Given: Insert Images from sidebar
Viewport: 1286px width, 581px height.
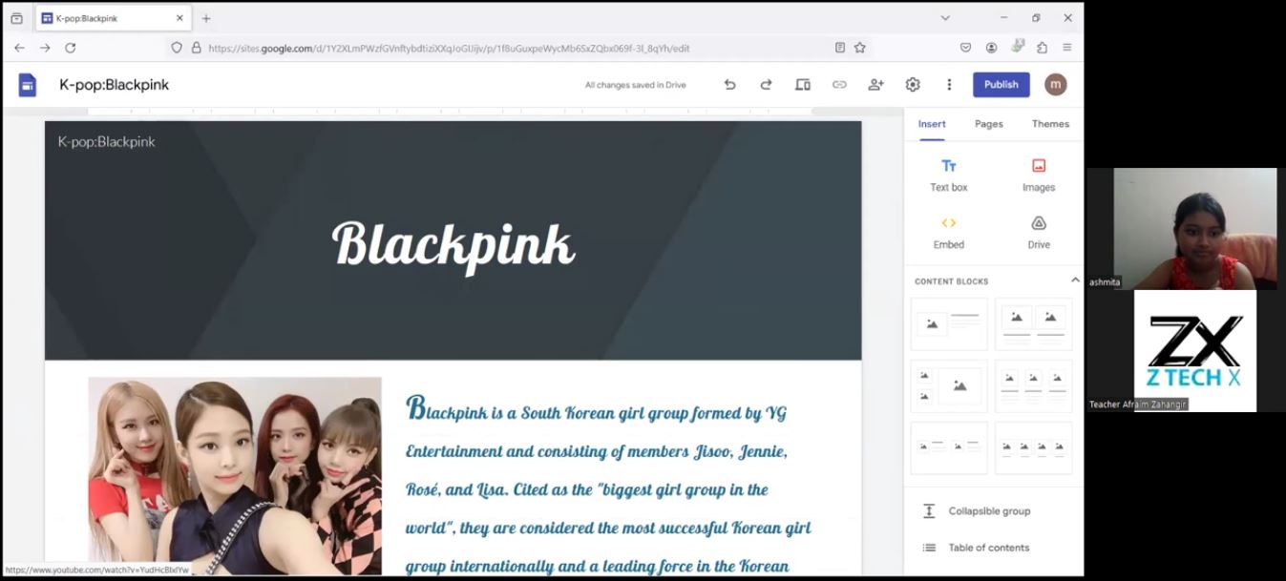Looking at the screenshot, I should [x=1039, y=175].
